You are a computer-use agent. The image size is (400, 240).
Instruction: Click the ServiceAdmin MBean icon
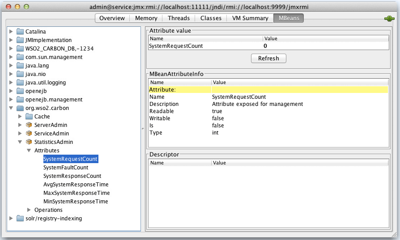coord(29,134)
